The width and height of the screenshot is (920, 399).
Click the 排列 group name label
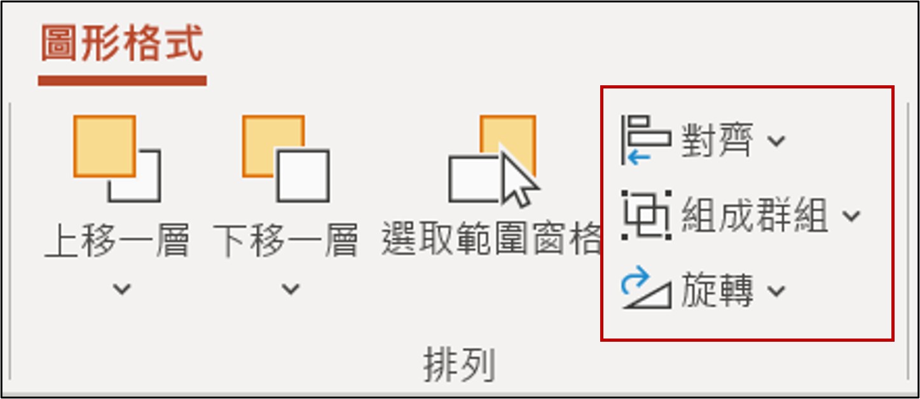(459, 366)
